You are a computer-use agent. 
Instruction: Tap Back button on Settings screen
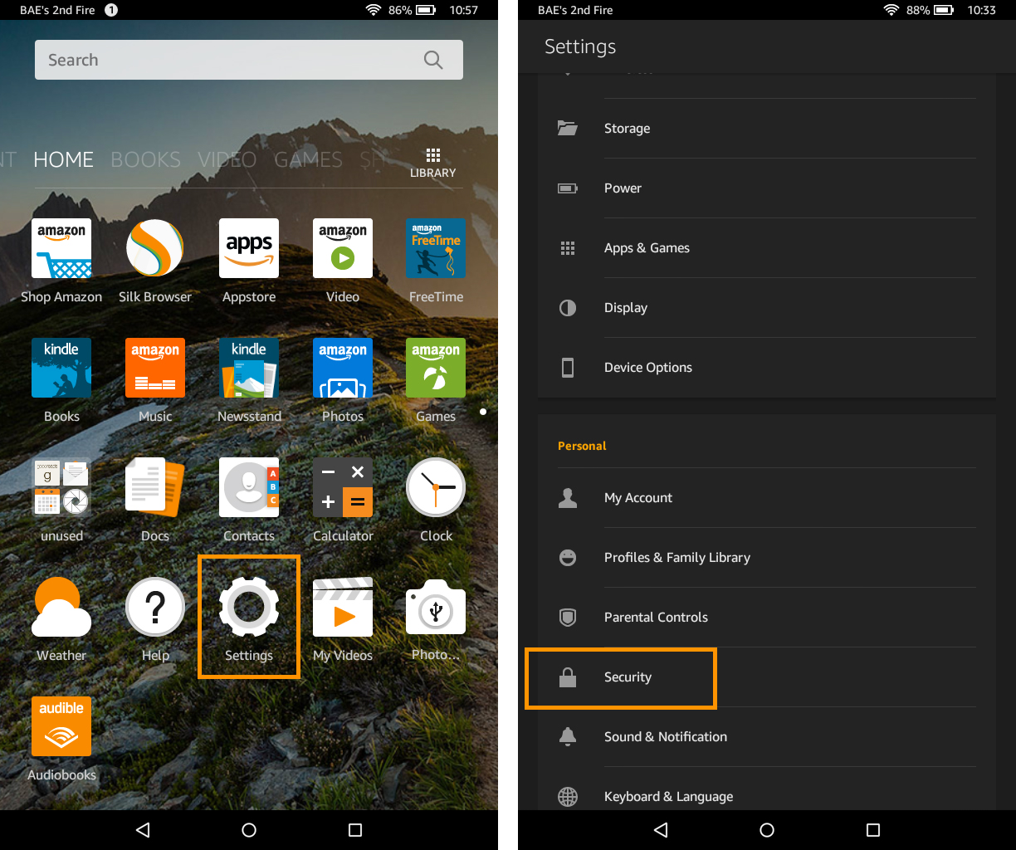click(x=661, y=830)
